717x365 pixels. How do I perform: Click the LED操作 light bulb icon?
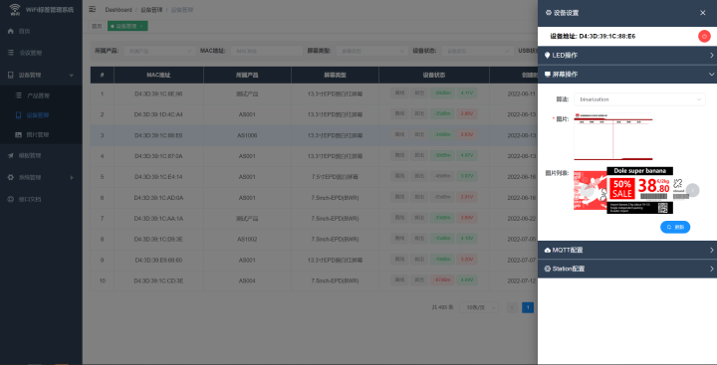(548, 56)
